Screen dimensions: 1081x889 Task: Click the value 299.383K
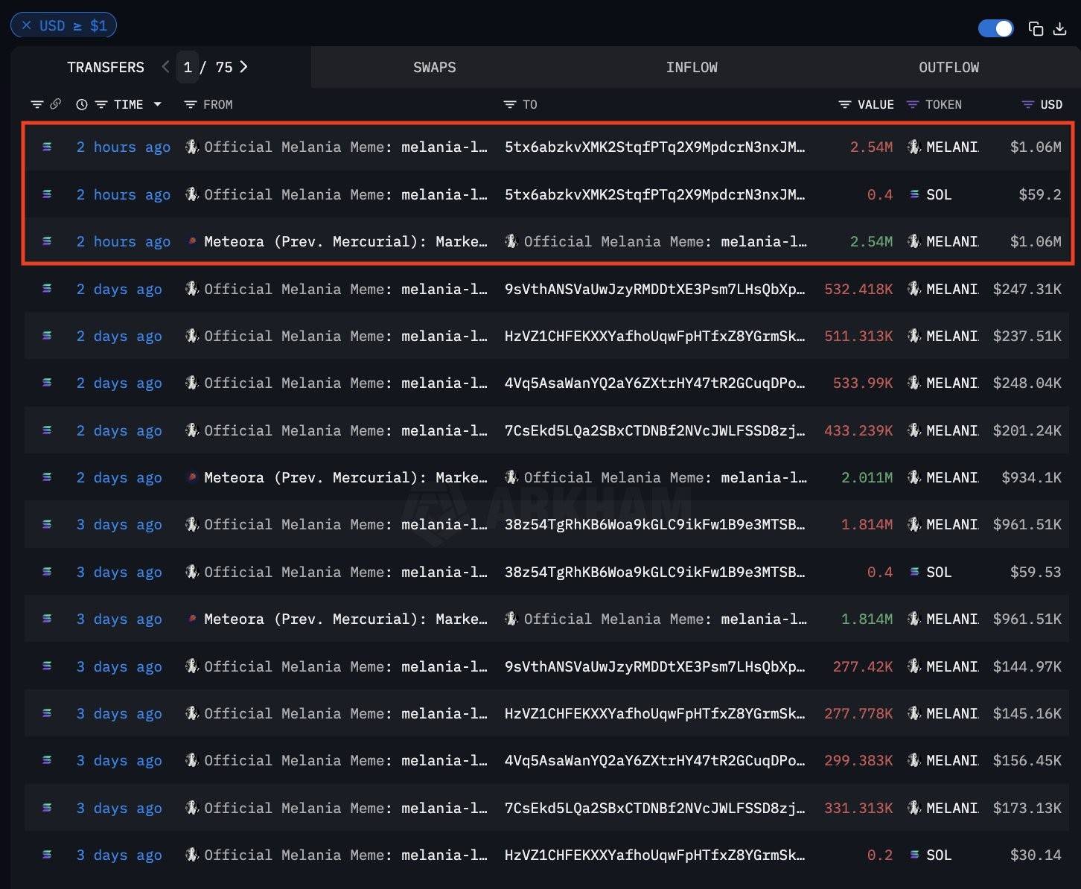858,760
